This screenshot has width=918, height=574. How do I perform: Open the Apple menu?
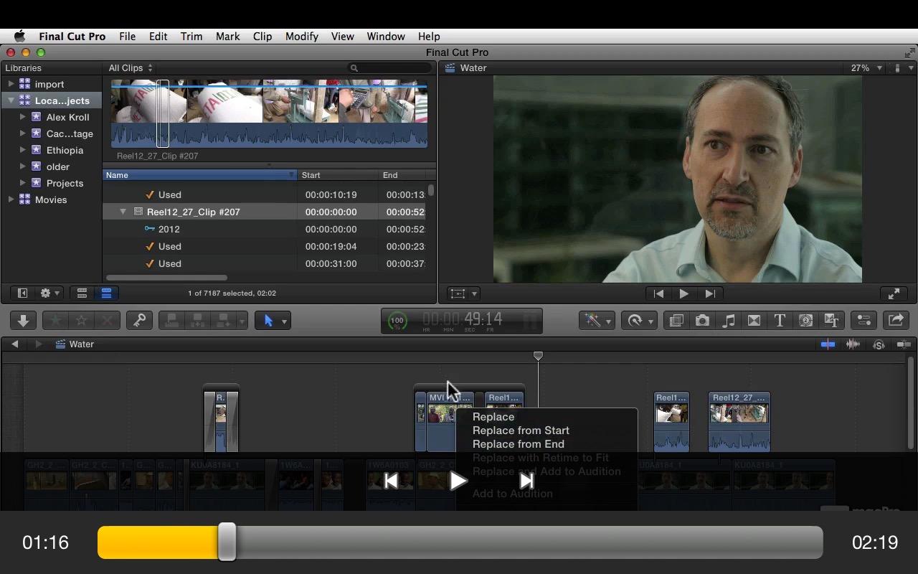click(x=19, y=37)
